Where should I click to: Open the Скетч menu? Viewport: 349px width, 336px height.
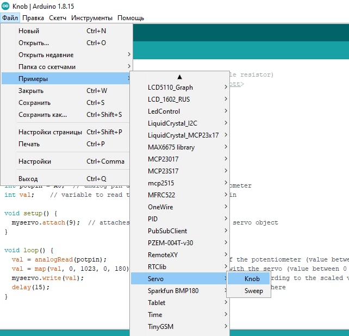[58, 18]
